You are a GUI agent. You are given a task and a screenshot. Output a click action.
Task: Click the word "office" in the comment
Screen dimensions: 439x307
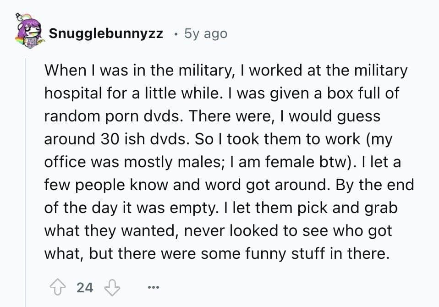pyautogui.click(x=65, y=162)
